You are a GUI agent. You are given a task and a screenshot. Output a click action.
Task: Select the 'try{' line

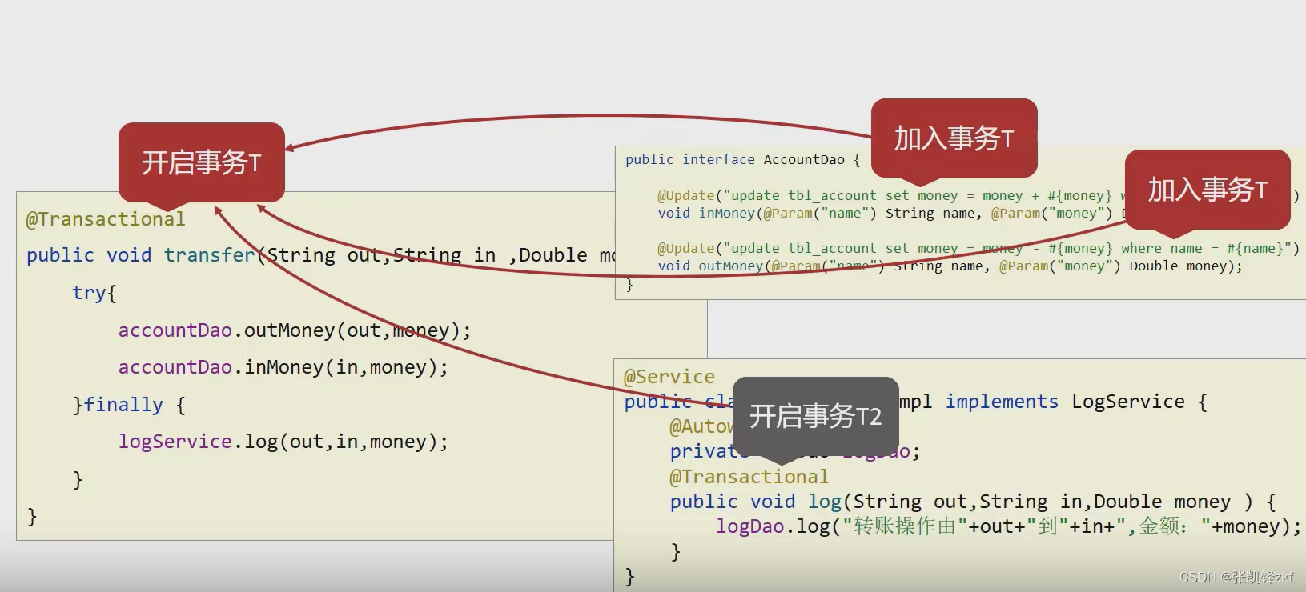[x=94, y=293]
